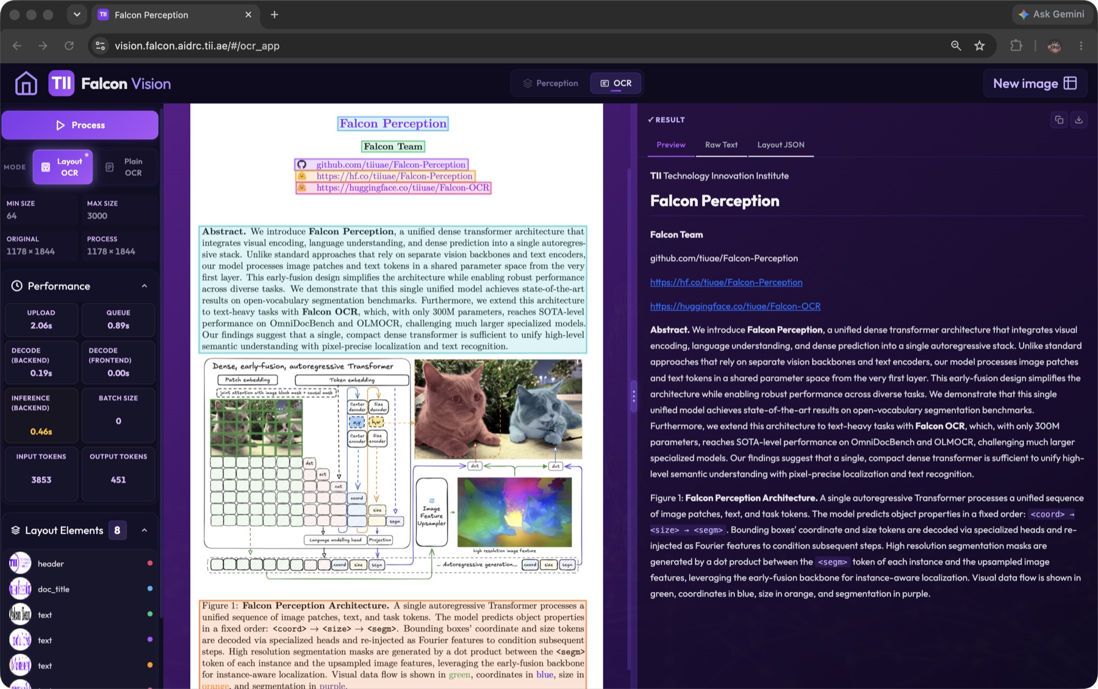1098x689 pixels.
Task: Click the doc_title element thumbnail
Action: pos(20,588)
